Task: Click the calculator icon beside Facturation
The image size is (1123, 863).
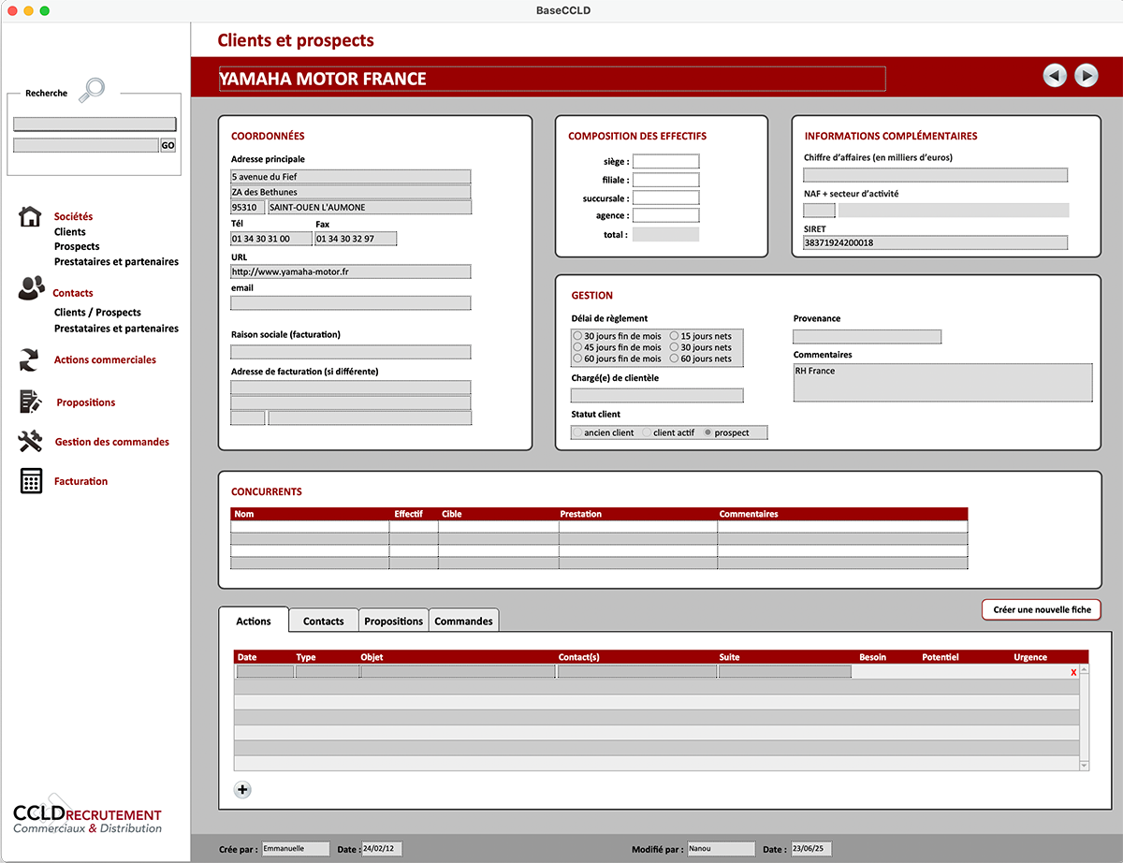Action: (x=31, y=481)
